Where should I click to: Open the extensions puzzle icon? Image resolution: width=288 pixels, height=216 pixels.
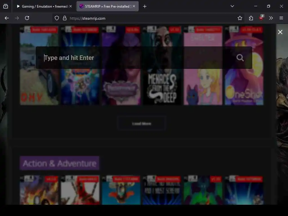(x=251, y=18)
